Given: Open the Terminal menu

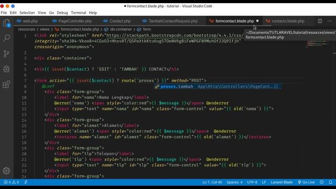Looking at the screenshot, I should (x=78, y=13).
